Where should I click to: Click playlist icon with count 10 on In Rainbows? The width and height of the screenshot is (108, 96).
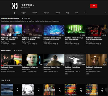pos(81,91)
